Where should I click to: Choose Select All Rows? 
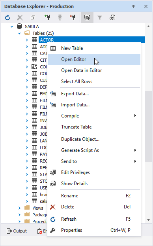[x=94, y=81]
